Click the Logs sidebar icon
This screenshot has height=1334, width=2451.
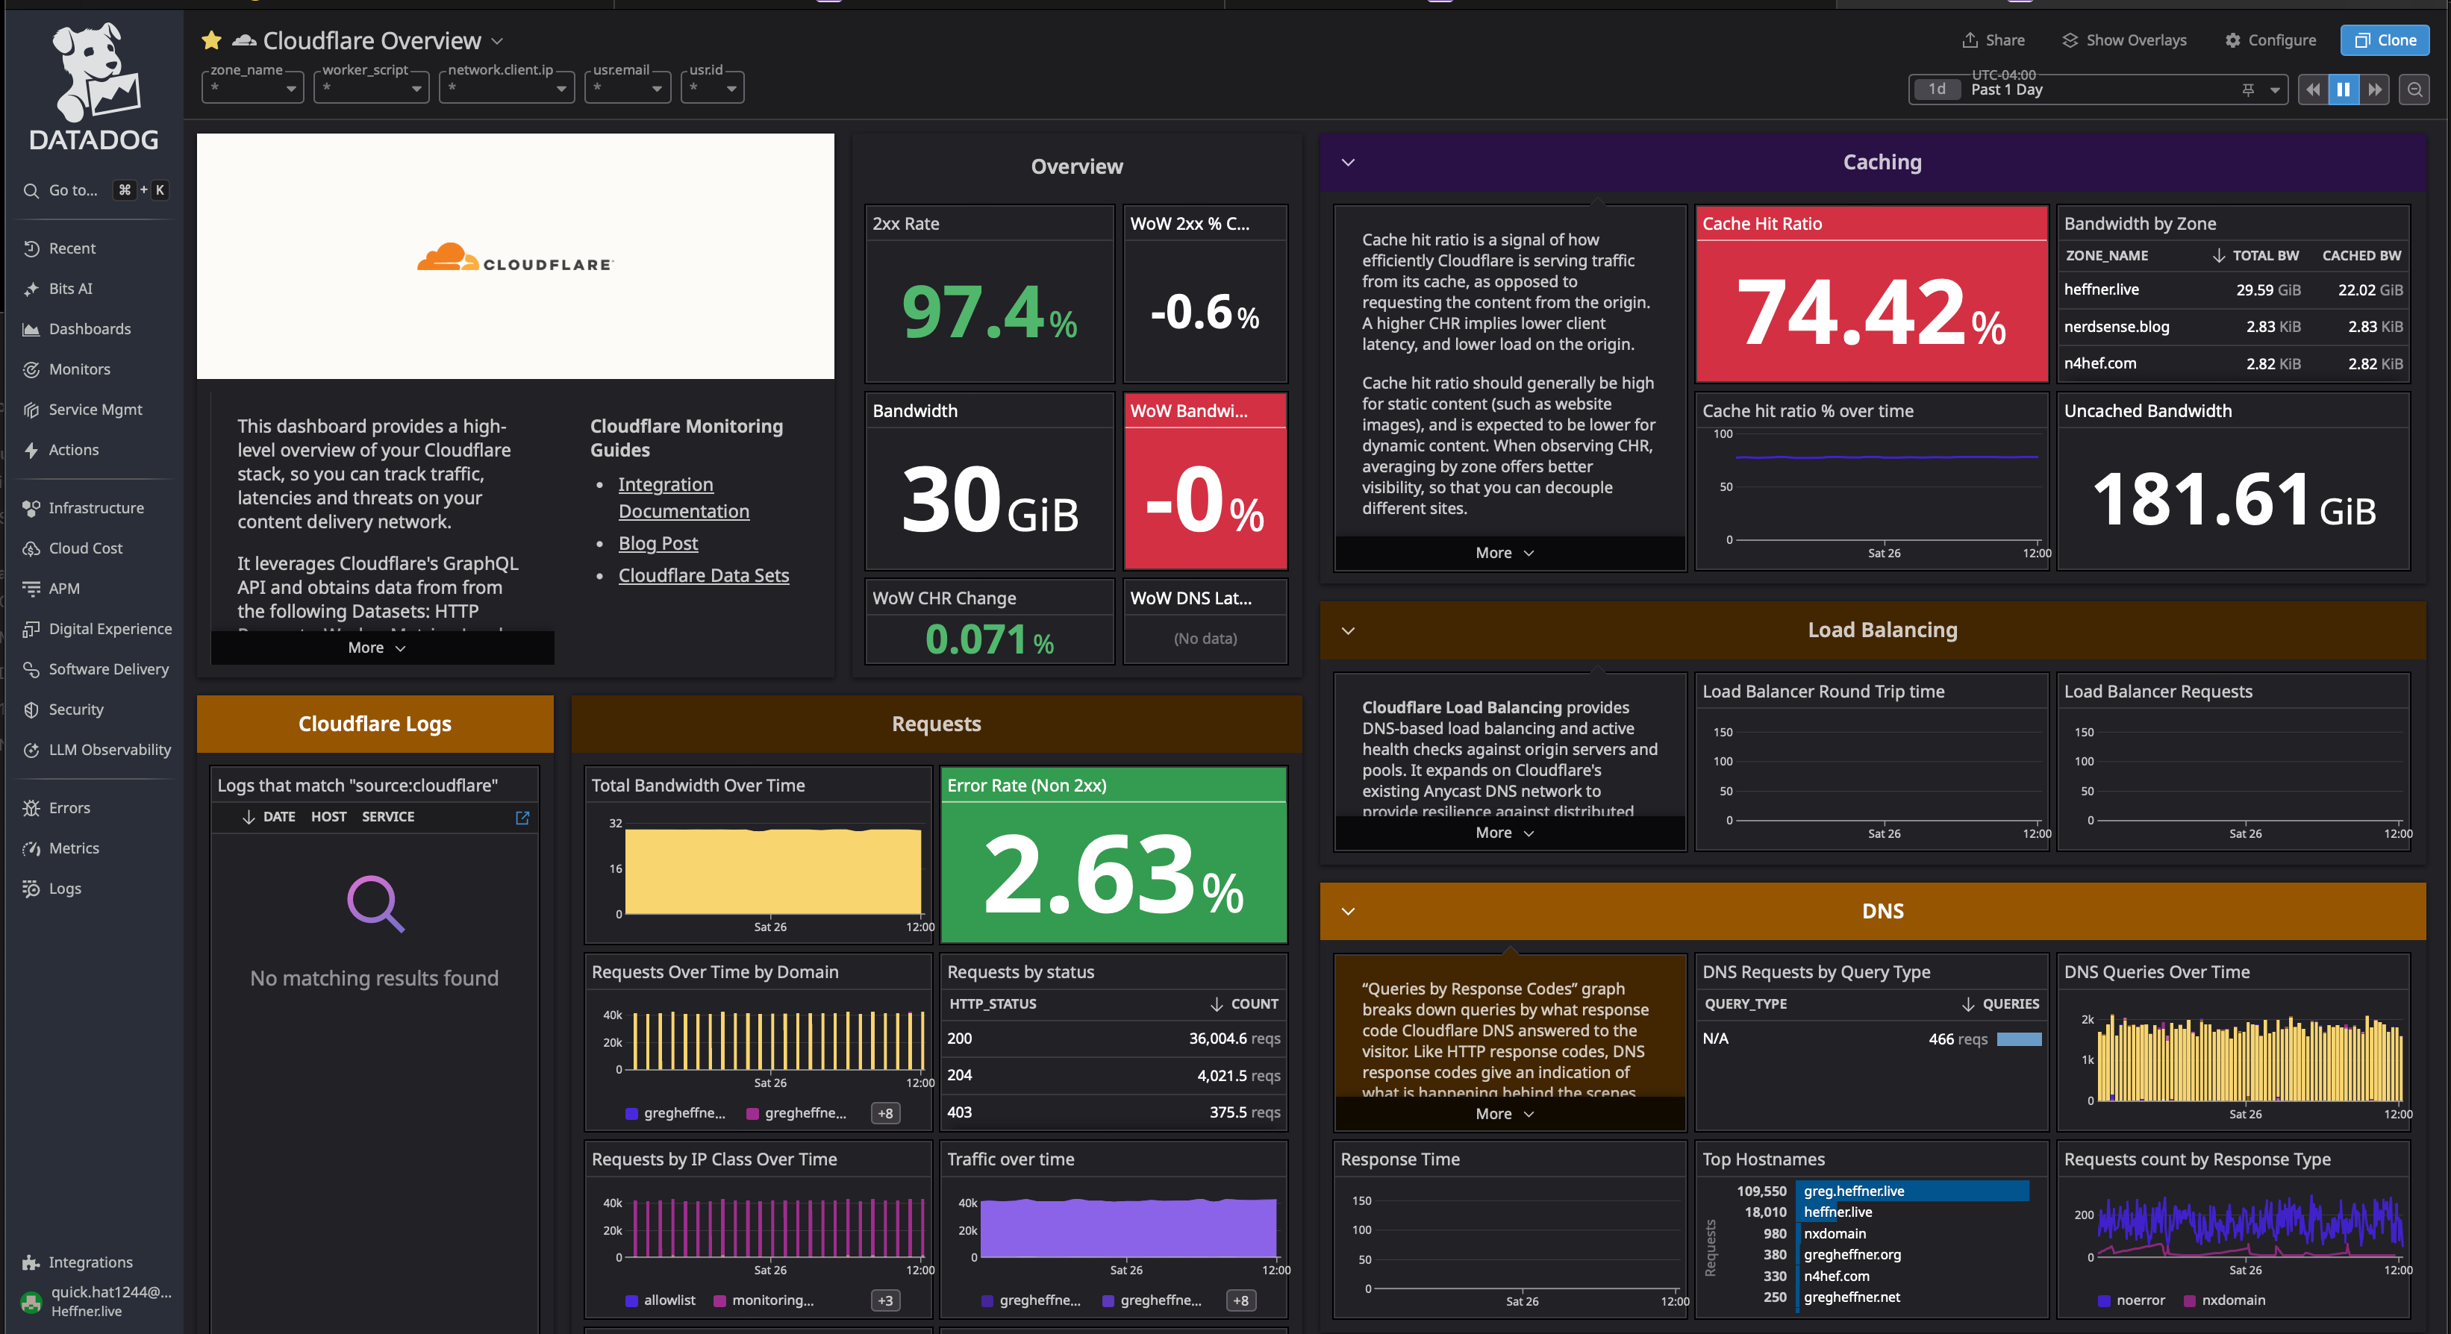pos(31,889)
